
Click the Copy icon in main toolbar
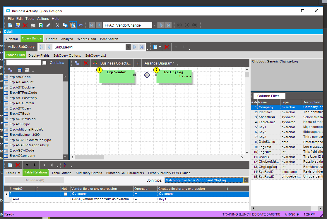65,25
